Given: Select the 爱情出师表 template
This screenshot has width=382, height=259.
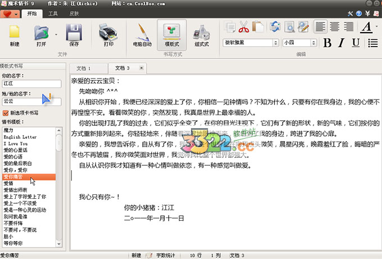Looking at the screenshot, I should click(x=29, y=190).
